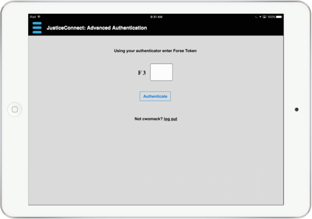312x219 pixels.
Task: Tap the location arrow status icon
Action: (x=260, y=17)
